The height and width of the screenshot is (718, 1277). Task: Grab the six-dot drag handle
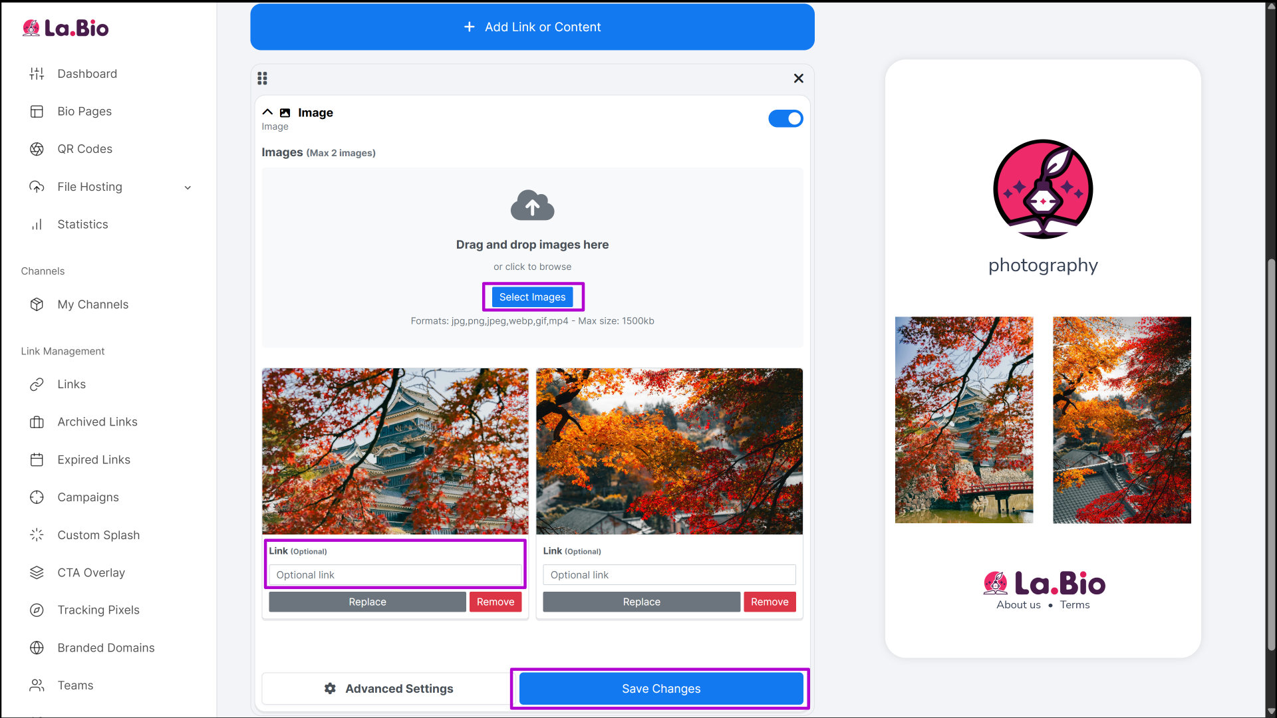[262, 78]
